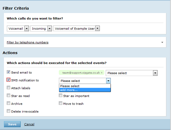Open the Incoming direction dropdown arrow

coord(50,29)
